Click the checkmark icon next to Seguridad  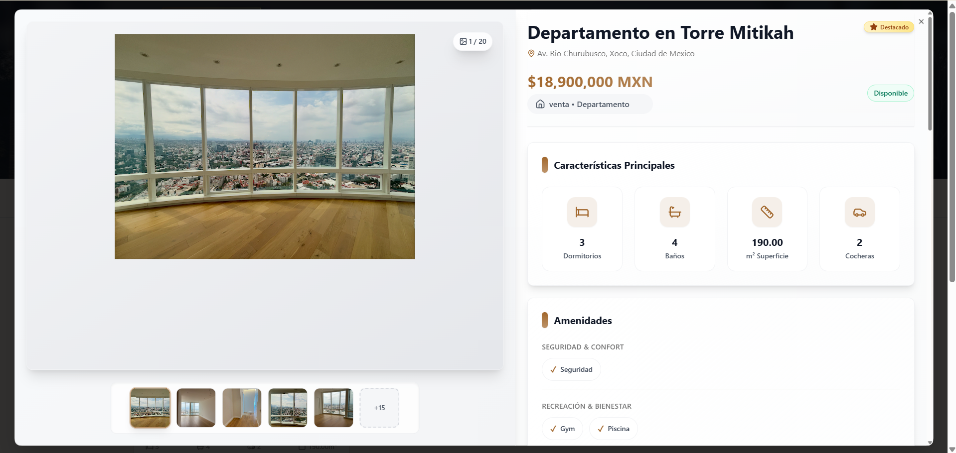click(x=553, y=369)
